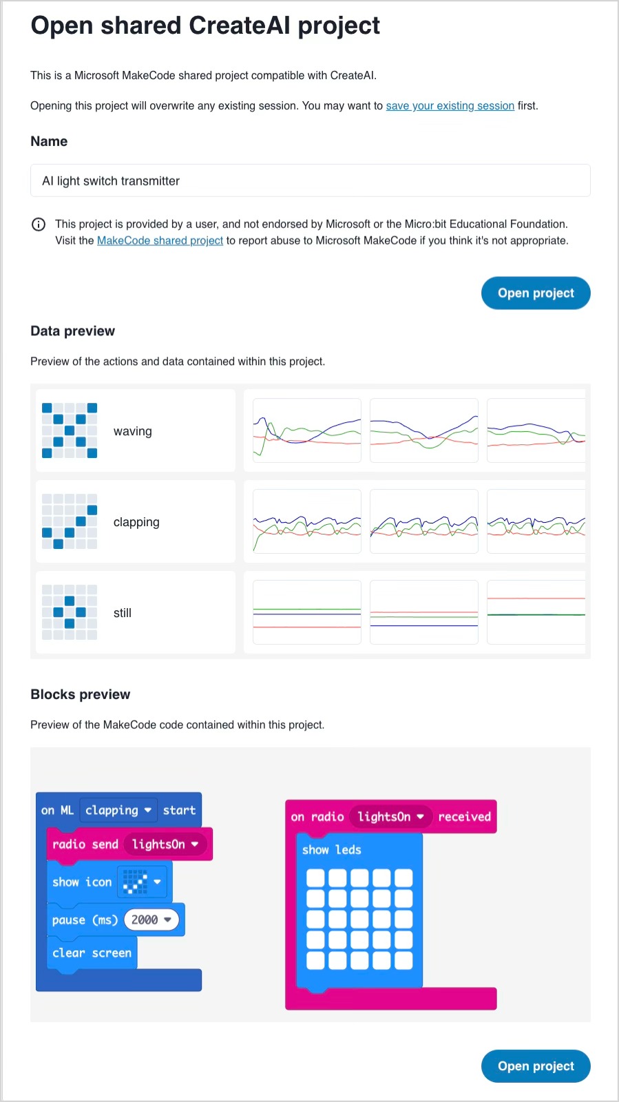Edit the project name field
This screenshot has width=619, height=1102.
310,180
